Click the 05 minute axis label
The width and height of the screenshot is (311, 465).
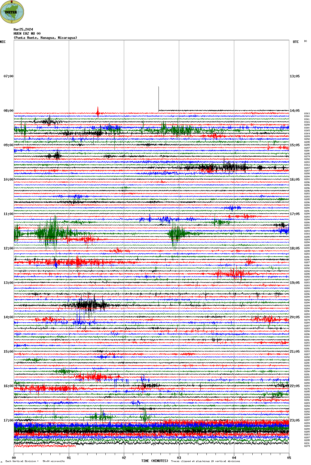point(289,458)
